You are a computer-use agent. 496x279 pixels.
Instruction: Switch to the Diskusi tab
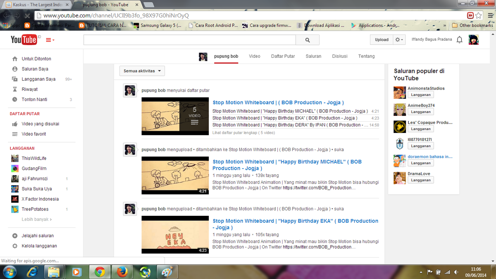point(340,56)
